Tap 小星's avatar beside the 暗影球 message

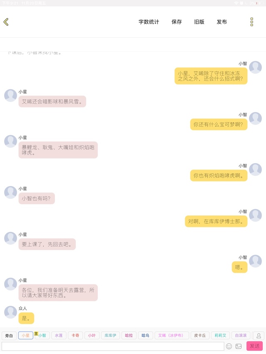point(11,95)
